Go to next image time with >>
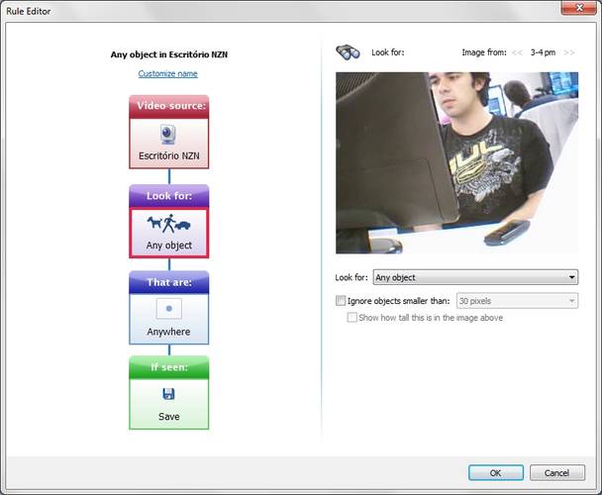 569,52
